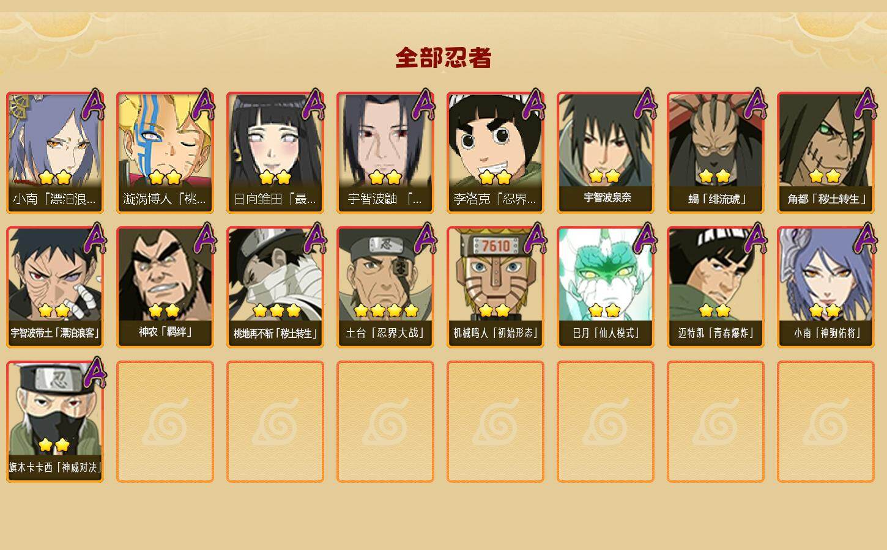Image resolution: width=887 pixels, height=550 pixels.
Task: Click the empty slot next to 旗木卡卡西
Action: tap(165, 422)
